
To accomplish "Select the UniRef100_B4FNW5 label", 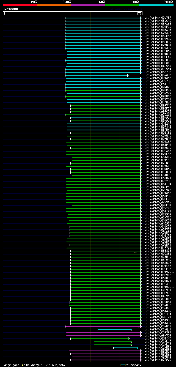I will pyautogui.click(x=158, y=103).
